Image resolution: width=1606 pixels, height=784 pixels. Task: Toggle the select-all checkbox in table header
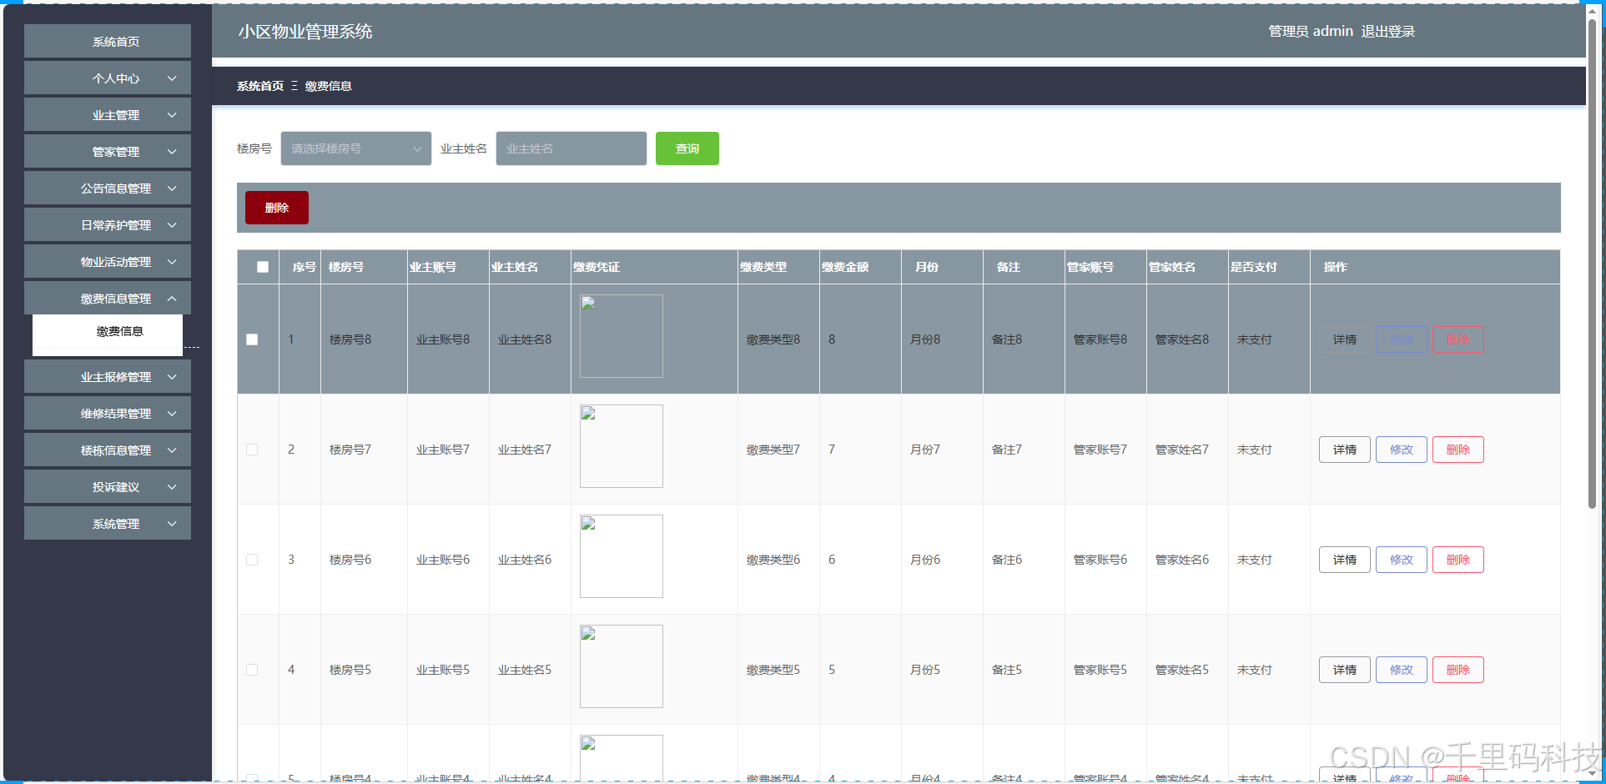(x=263, y=267)
